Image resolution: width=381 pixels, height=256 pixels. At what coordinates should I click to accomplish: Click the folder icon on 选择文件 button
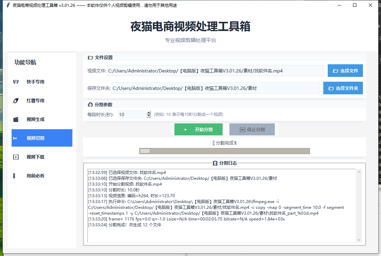coord(335,70)
